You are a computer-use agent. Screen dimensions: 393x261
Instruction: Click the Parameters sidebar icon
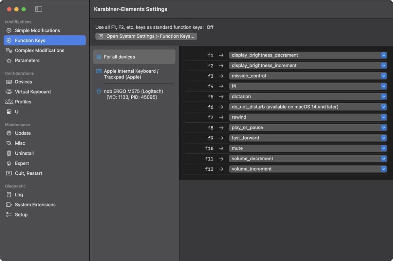click(9, 61)
